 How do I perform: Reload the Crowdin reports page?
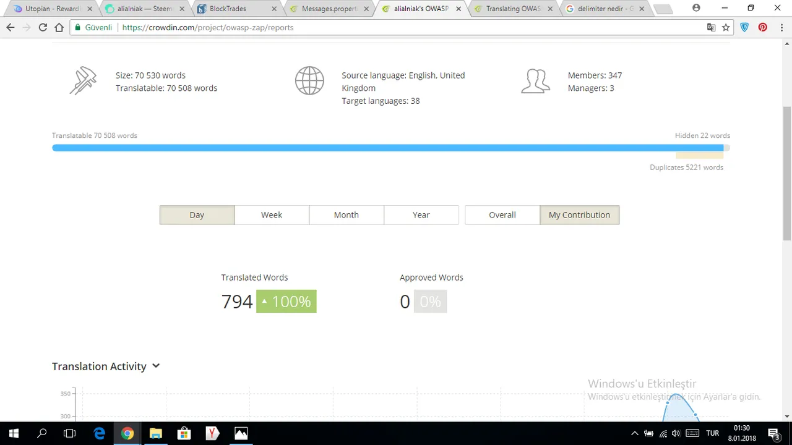coord(43,27)
